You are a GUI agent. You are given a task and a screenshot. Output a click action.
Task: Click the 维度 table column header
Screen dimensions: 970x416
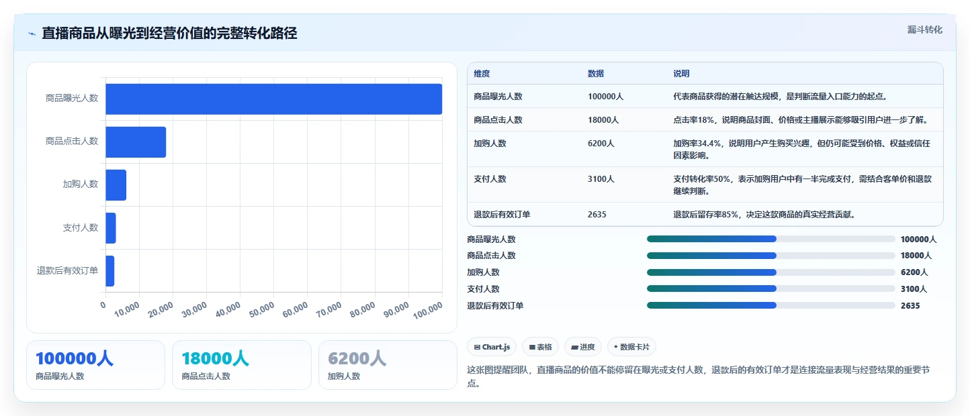pos(482,74)
